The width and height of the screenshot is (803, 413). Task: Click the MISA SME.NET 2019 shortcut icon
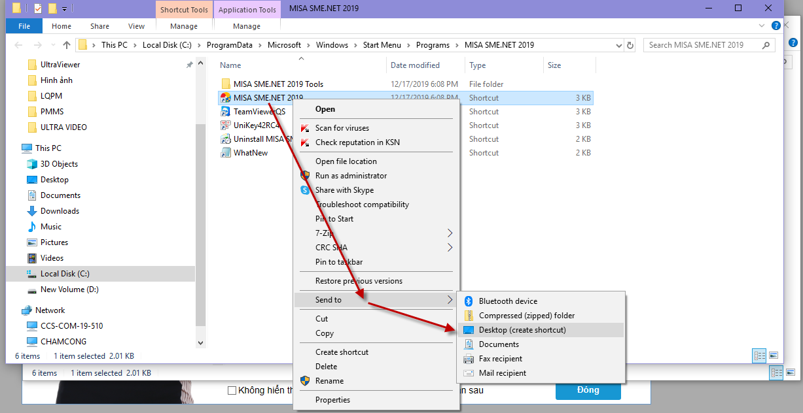pyautogui.click(x=226, y=98)
